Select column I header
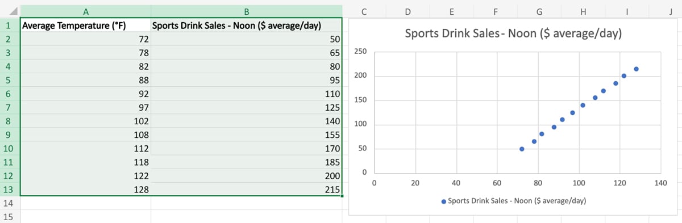Image resolution: width=682 pixels, height=223 pixels. tap(626, 11)
